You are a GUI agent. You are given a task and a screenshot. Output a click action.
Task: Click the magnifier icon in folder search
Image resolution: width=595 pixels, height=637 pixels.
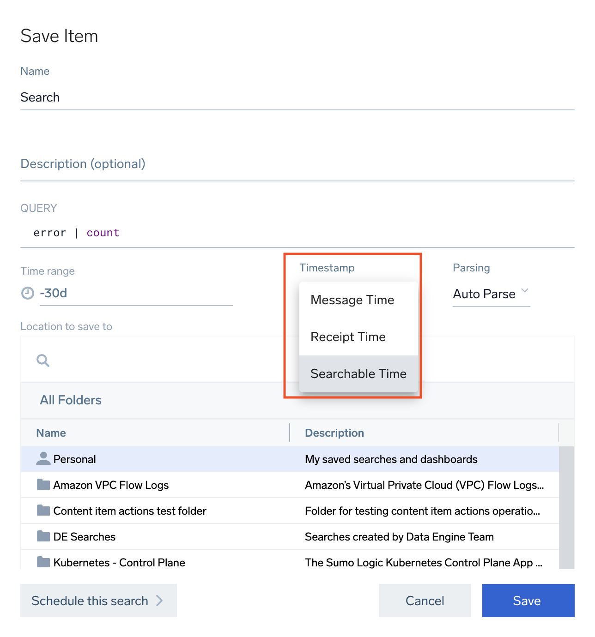tap(43, 360)
